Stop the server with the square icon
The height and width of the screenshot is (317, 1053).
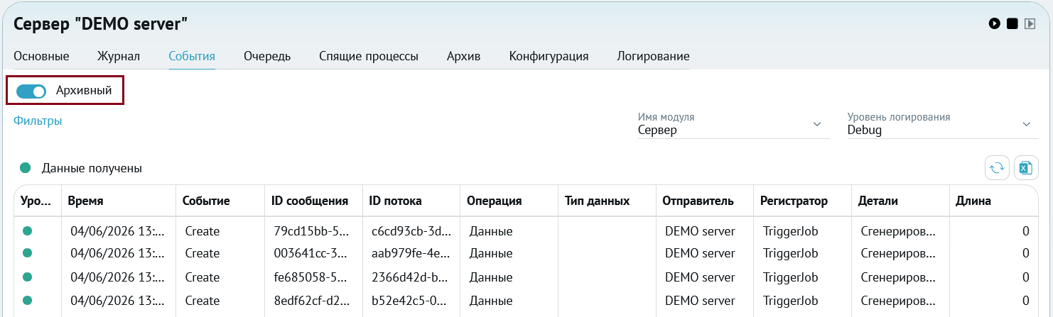coord(1012,24)
